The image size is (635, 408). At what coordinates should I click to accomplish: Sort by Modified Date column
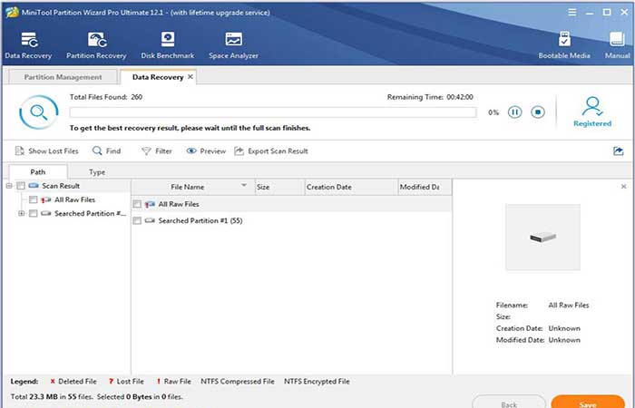pyautogui.click(x=425, y=187)
